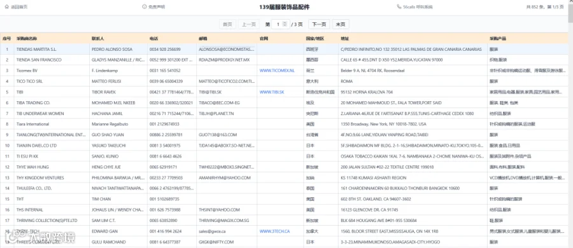573x248 pixels.
Task: Open the 免责声明 info icon
Action: pos(145,7)
